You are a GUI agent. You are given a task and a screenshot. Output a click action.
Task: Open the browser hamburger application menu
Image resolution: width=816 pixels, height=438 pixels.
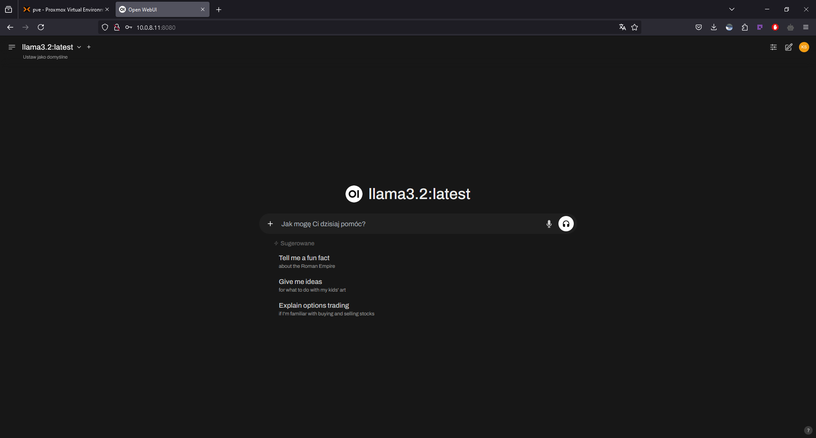click(x=806, y=27)
